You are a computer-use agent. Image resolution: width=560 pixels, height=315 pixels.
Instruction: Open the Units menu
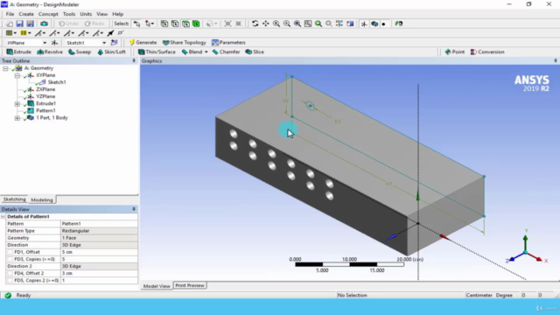pyautogui.click(x=86, y=14)
